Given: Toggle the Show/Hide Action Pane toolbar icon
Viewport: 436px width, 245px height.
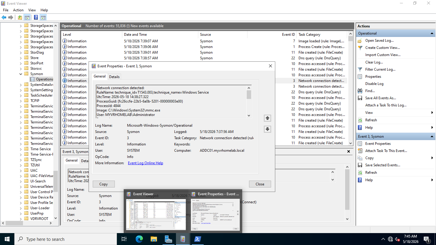Looking at the screenshot, I should pyautogui.click(x=43, y=18).
